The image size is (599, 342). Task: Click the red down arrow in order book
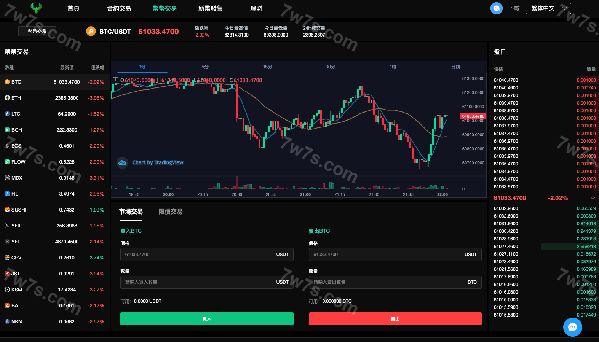593,198
